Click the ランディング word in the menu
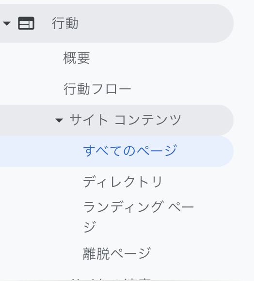Screen dimensions: 254x281 [x=124, y=206]
